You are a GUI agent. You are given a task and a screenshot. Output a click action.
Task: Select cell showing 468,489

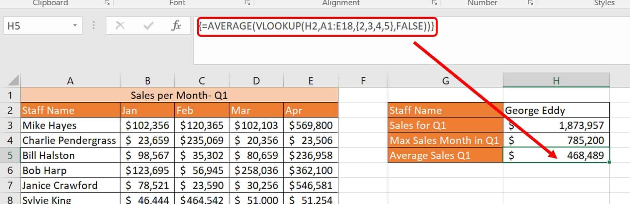pyautogui.click(x=556, y=155)
